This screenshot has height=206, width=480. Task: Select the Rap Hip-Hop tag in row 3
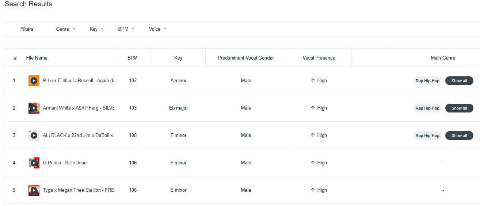click(x=427, y=136)
